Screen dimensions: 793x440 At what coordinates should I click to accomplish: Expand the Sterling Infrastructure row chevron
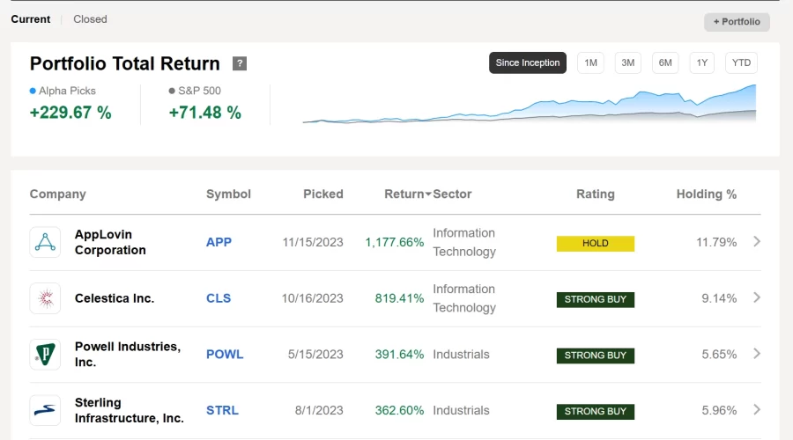tap(757, 410)
